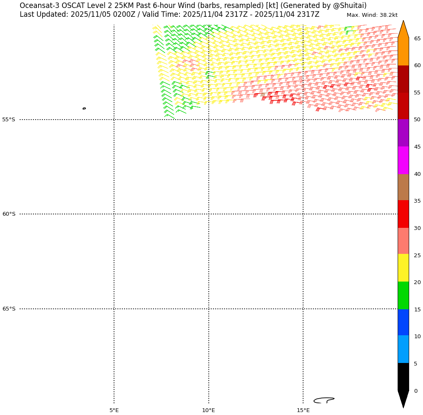Screen dimensions: 423x415
Task: Choose the light blue 5-10 kt band
Action: click(403, 349)
